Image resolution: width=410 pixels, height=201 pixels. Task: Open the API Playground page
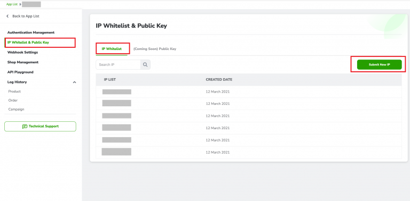pos(20,72)
